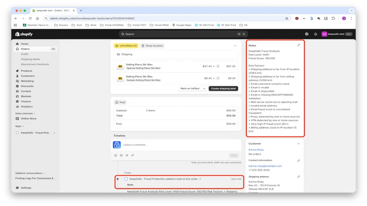Click the browser address bar URL

[92, 18]
